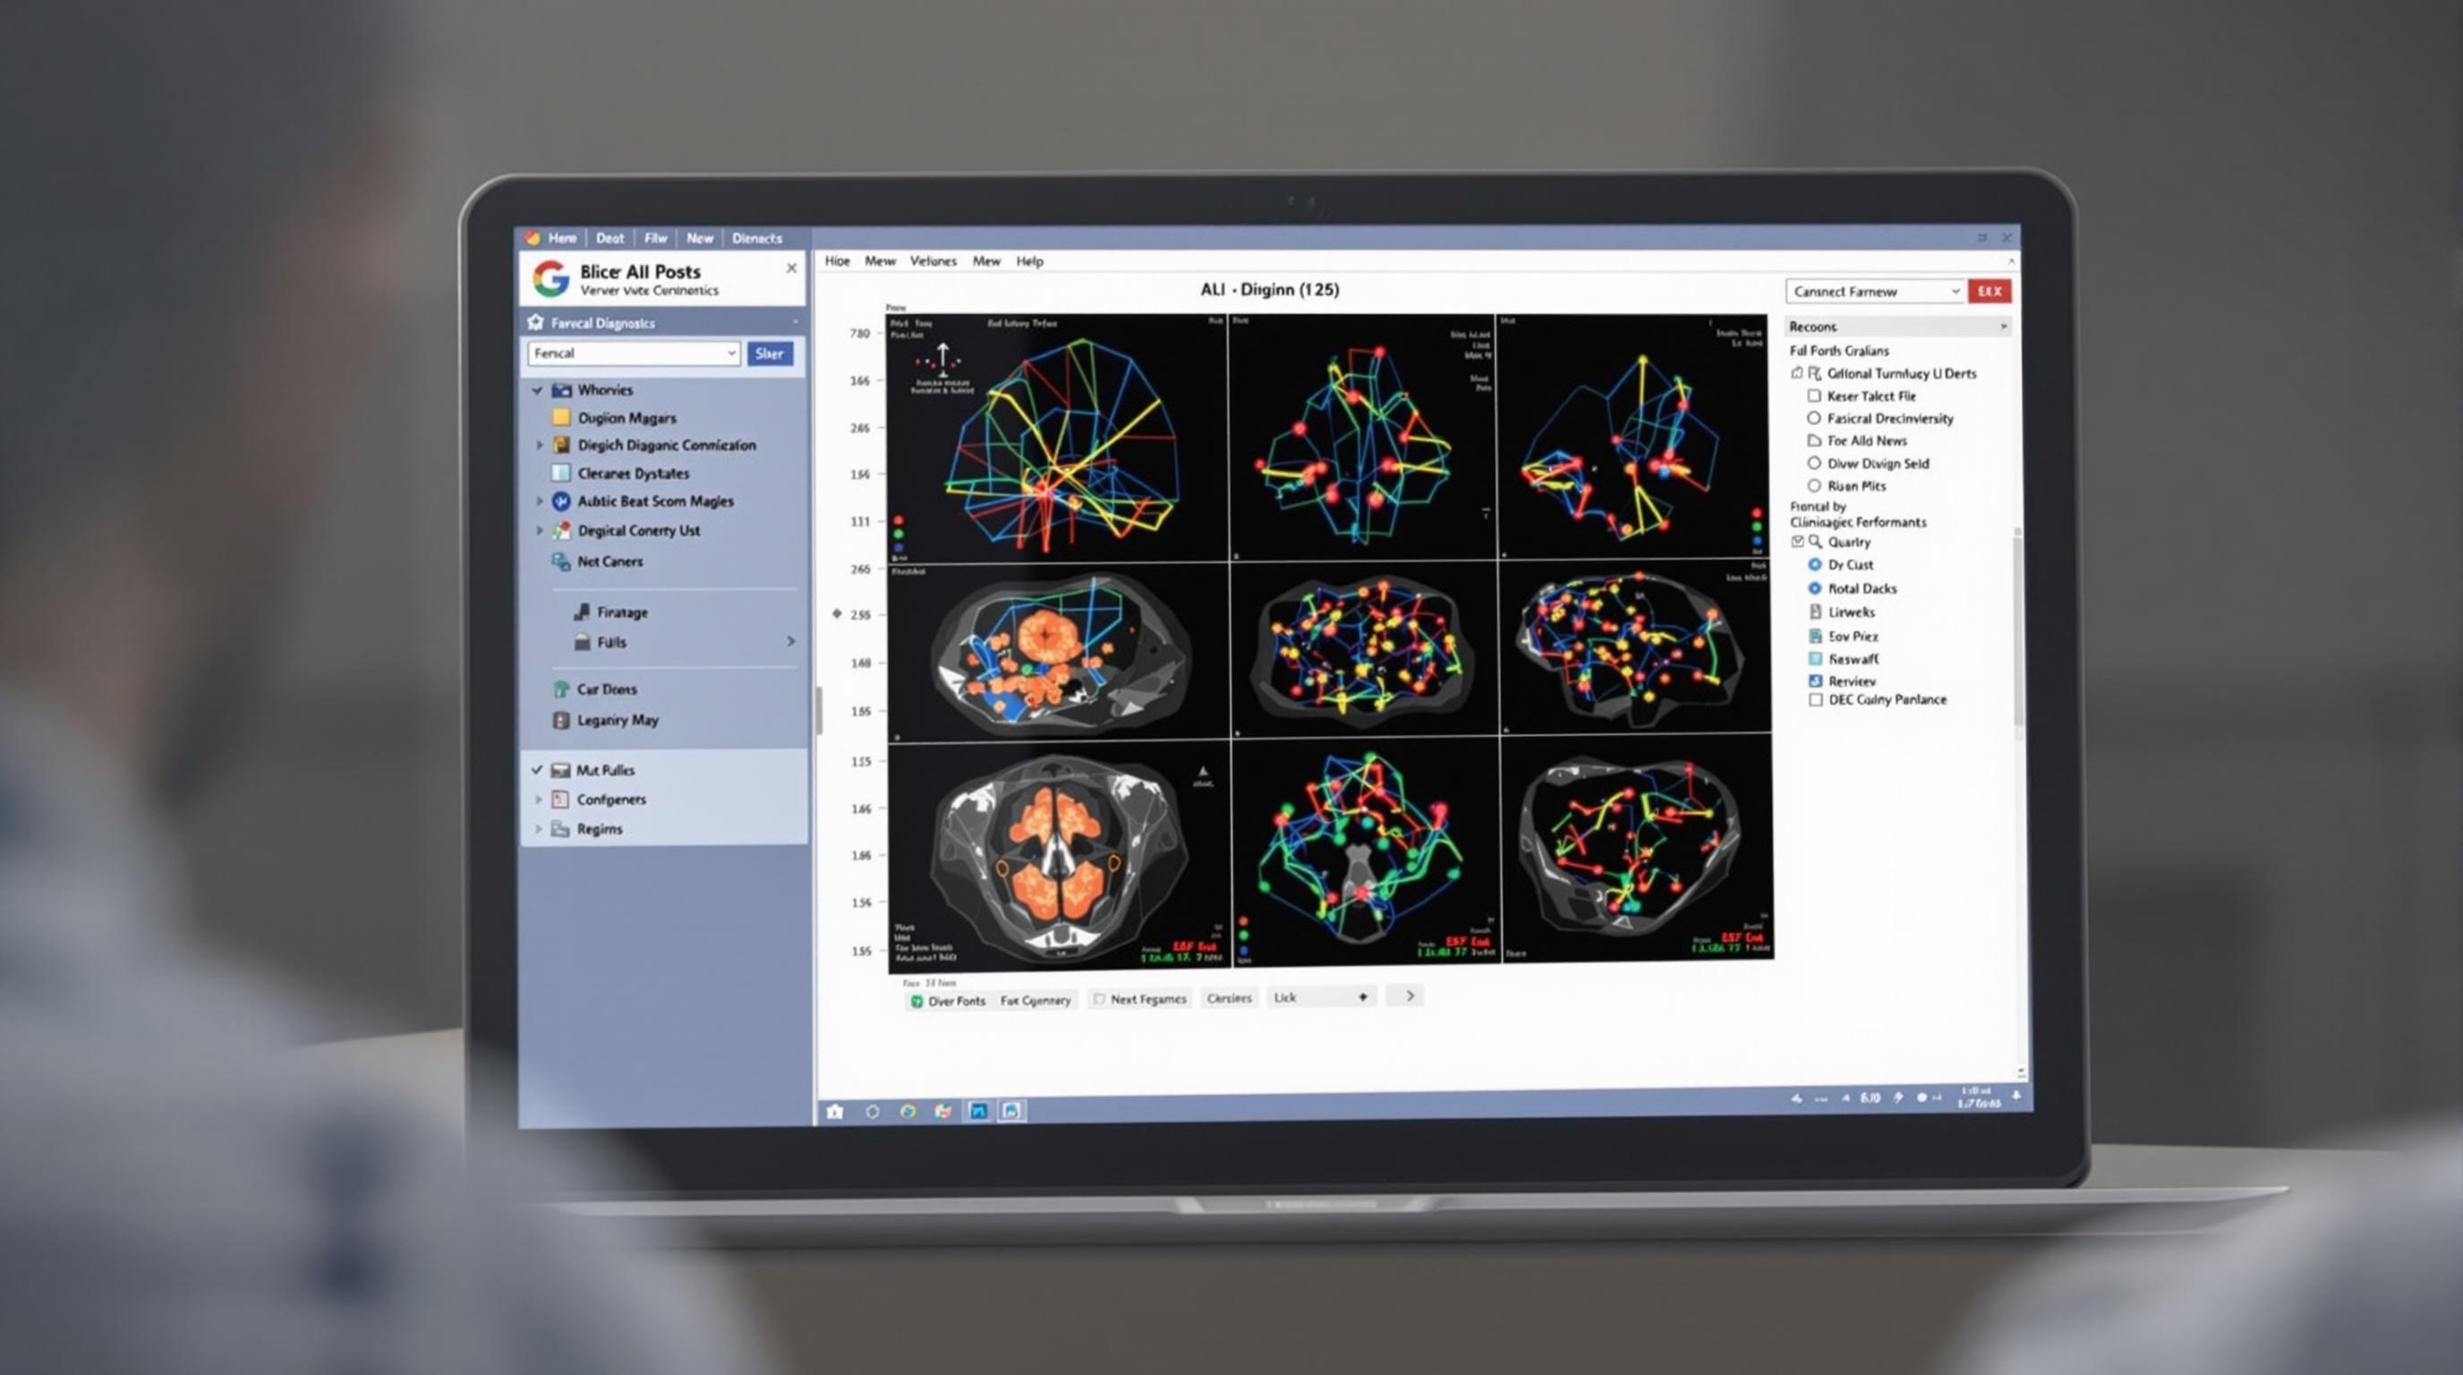Expand the Degical Conerty Ust node
2463x1375 pixels.
coord(538,530)
